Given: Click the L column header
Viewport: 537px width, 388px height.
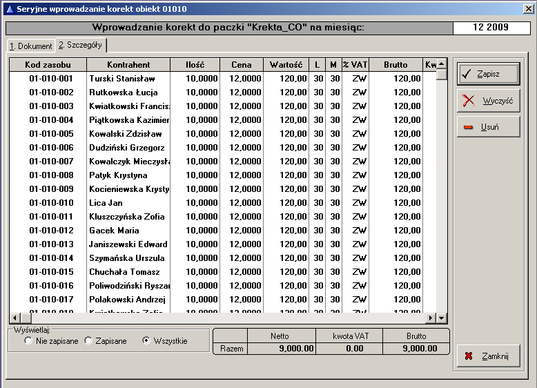Looking at the screenshot, I should tap(317, 65).
